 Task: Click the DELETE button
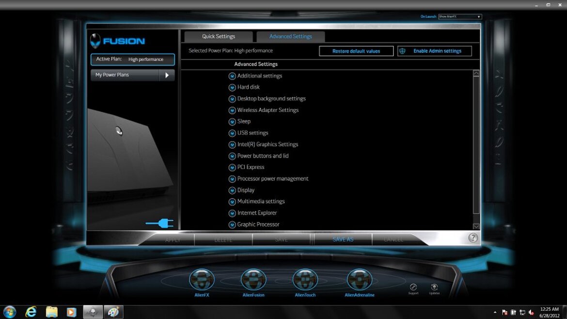(223, 240)
